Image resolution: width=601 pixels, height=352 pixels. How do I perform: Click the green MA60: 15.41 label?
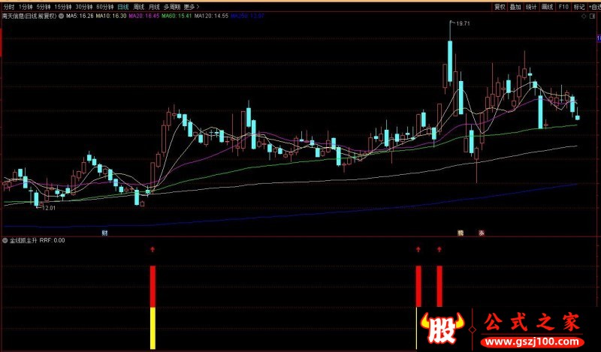(x=177, y=16)
